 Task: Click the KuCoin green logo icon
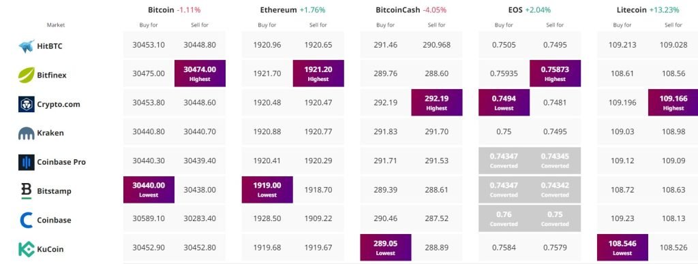pyautogui.click(x=27, y=249)
